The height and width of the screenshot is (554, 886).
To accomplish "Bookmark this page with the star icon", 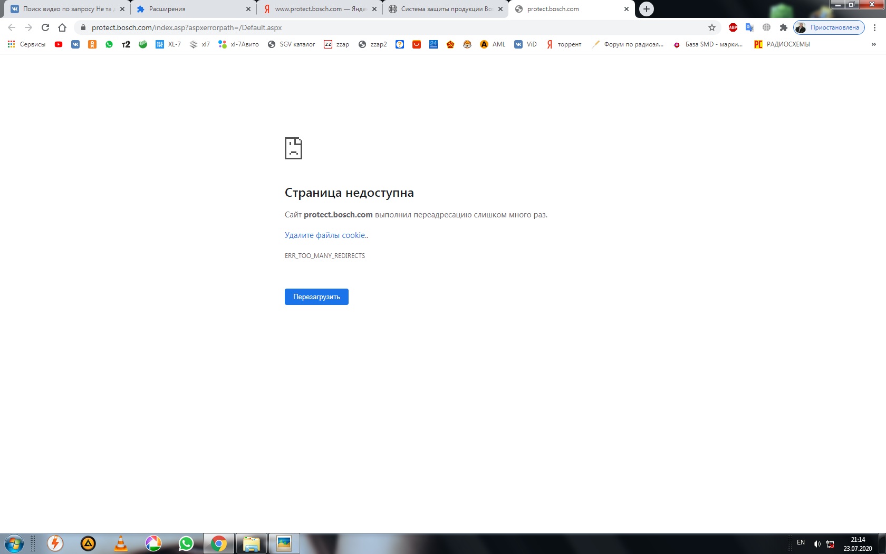I will pos(711,27).
